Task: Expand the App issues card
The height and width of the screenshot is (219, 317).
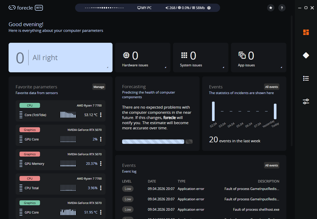Action: 258,58
